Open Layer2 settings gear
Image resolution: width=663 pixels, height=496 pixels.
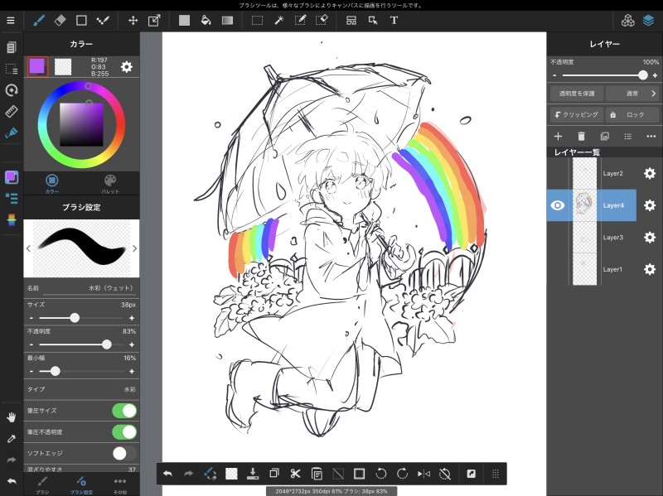pyautogui.click(x=650, y=173)
